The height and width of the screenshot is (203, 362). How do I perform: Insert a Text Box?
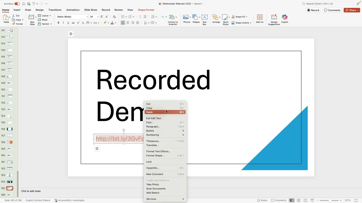[x=204, y=19]
